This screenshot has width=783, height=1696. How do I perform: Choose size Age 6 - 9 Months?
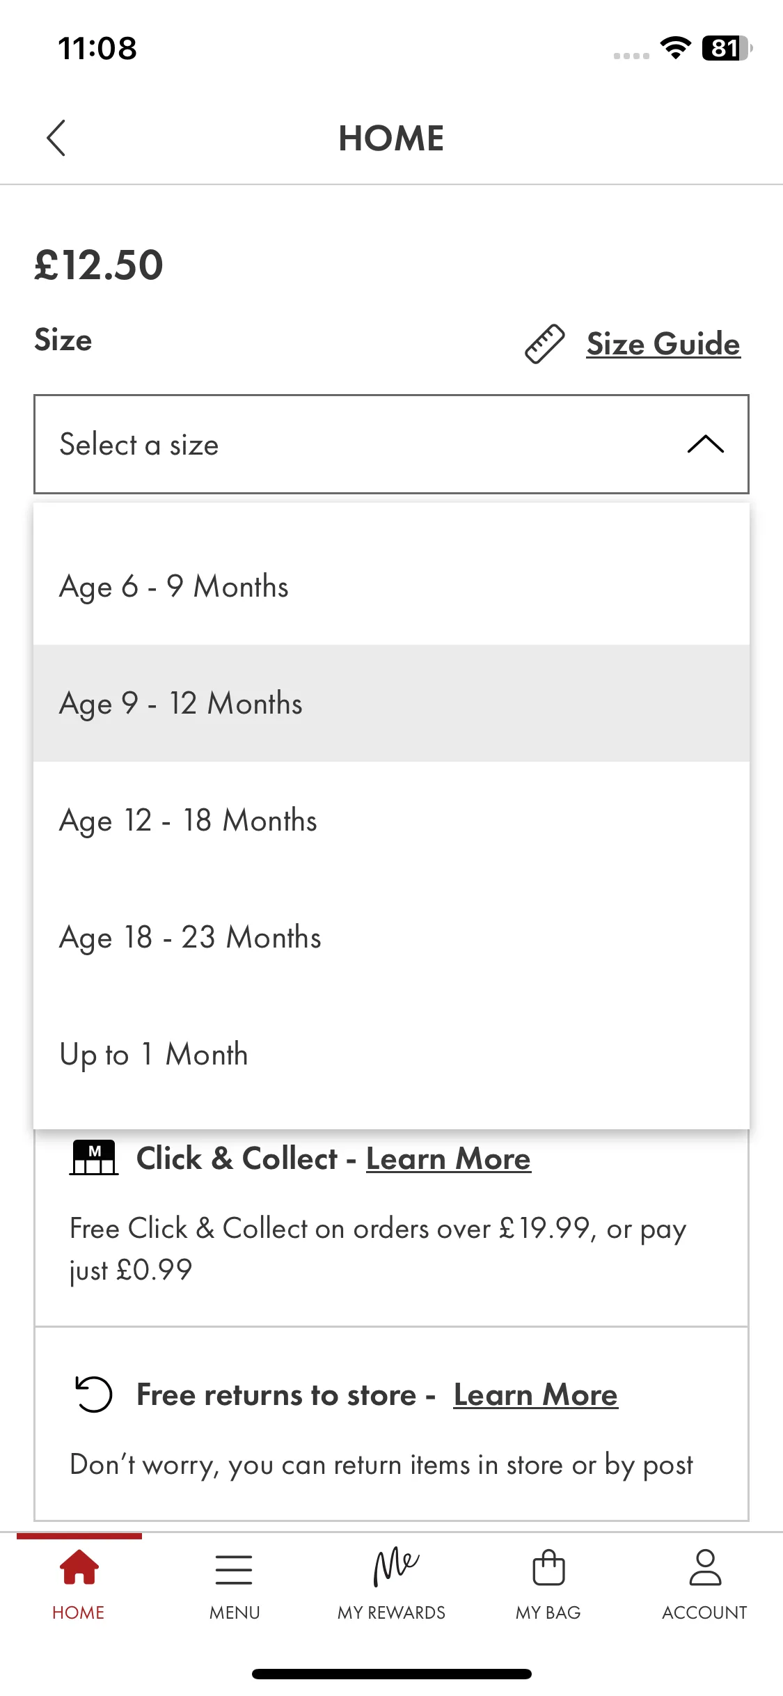(x=391, y=586)
